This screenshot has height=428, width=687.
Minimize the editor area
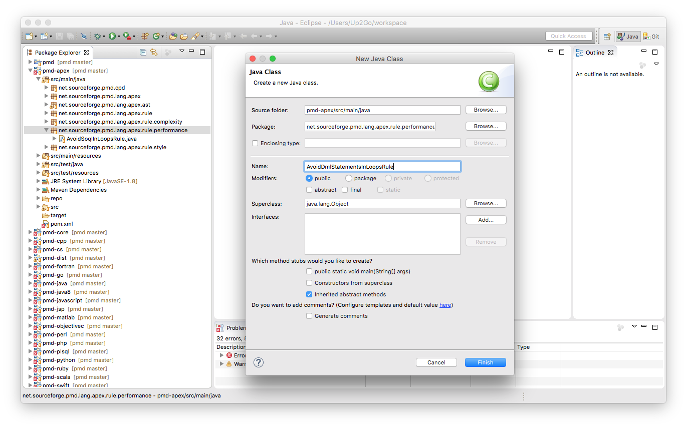(551, 52)
